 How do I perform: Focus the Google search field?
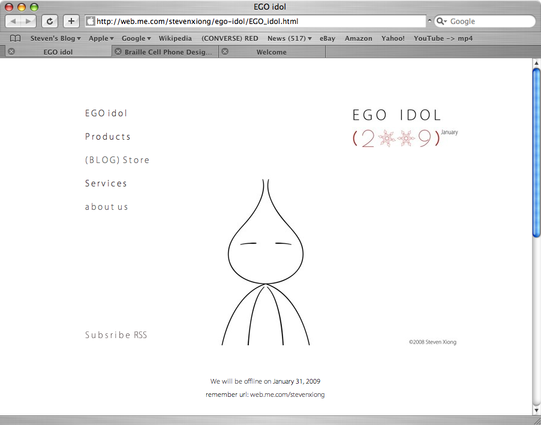pyautogui.click(x=485, y=22)
